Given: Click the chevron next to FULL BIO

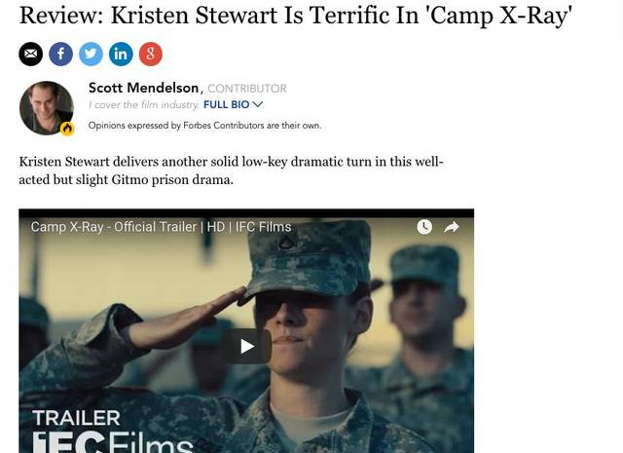Looking at the screenshot, I should (x=258, y=104).
